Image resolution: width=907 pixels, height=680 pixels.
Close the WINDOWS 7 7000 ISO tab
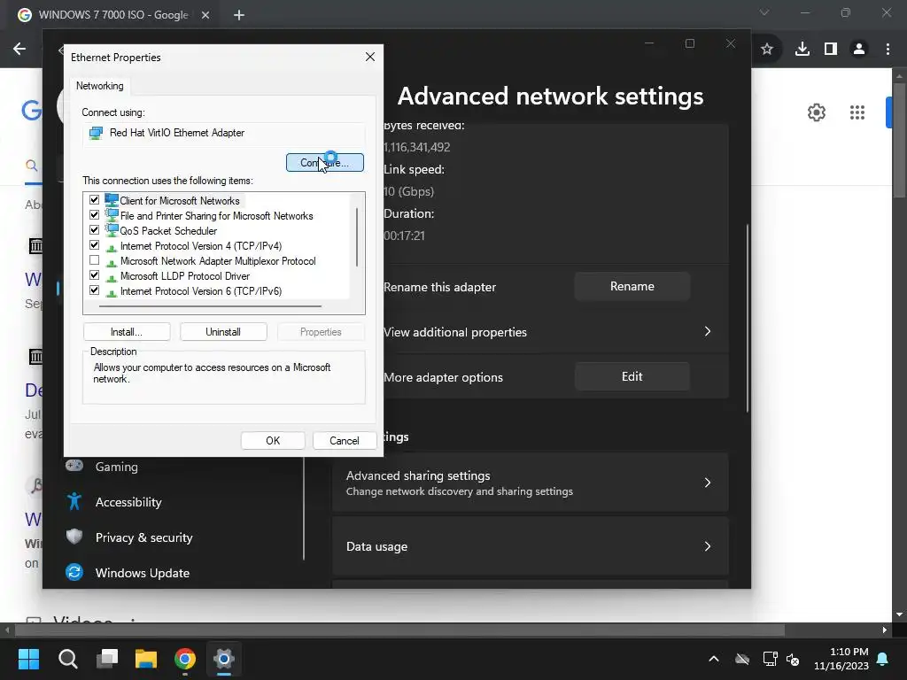point(205,15)
